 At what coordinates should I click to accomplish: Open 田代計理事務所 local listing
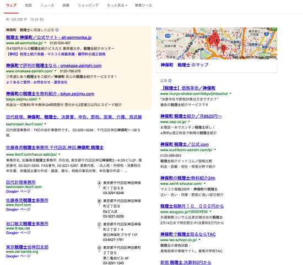[x=21, y=182]
